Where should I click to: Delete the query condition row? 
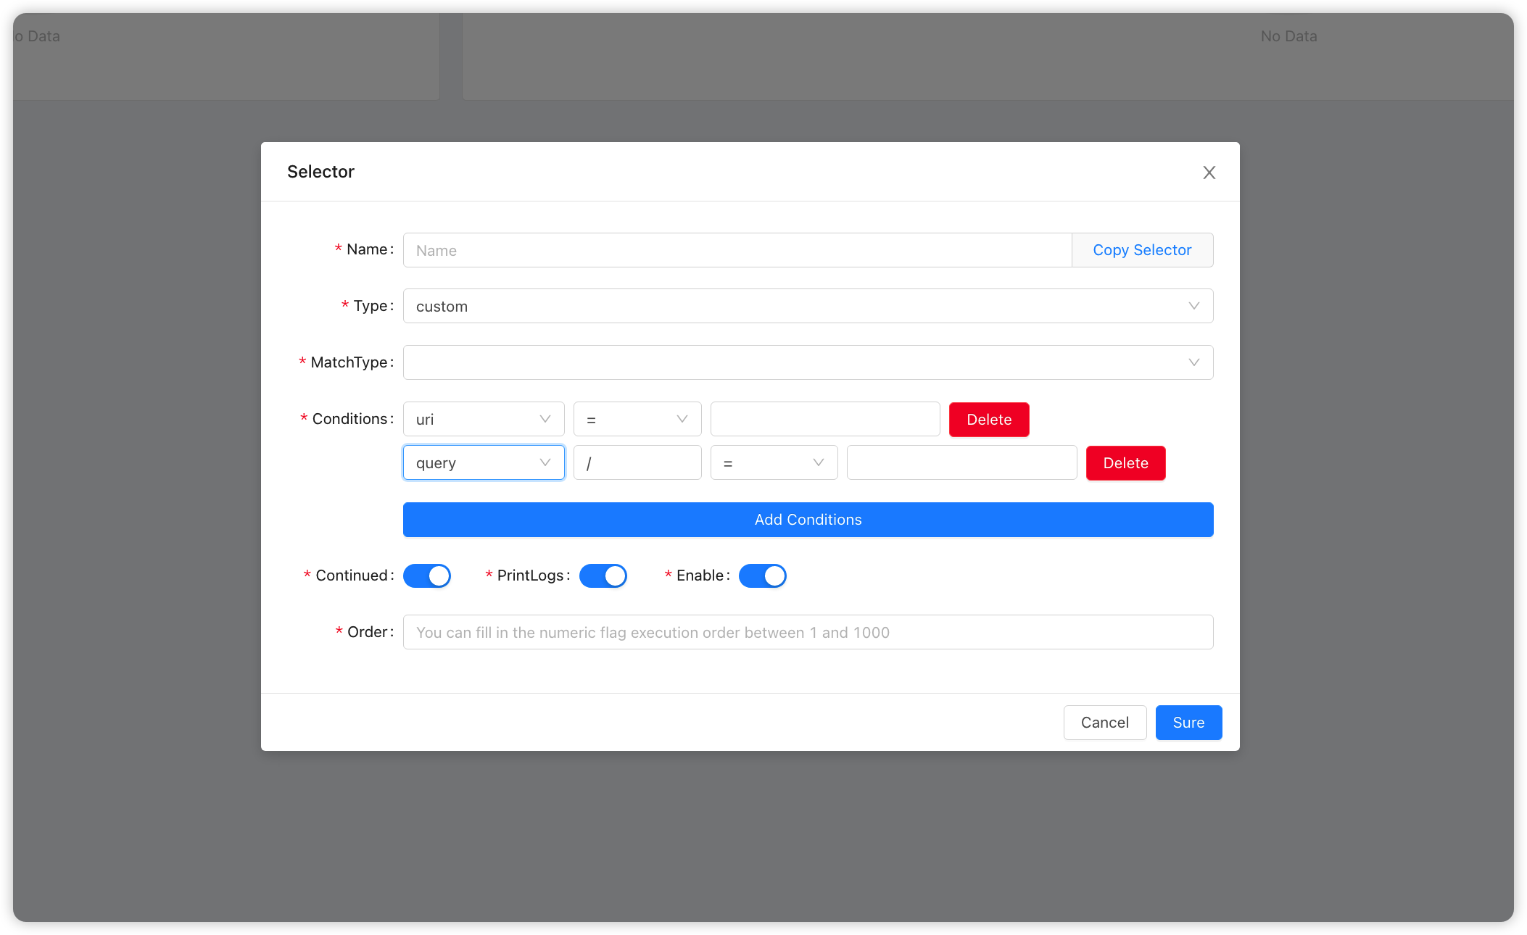point(1125,462)
